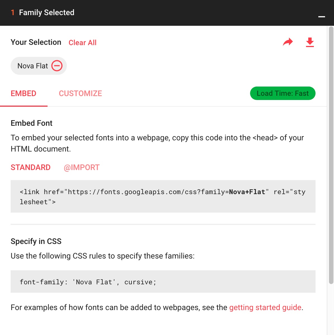Viewport: 334px width, 335px height.
Task: Open the CUSTOMIZE tab
Action: [80, 93]
